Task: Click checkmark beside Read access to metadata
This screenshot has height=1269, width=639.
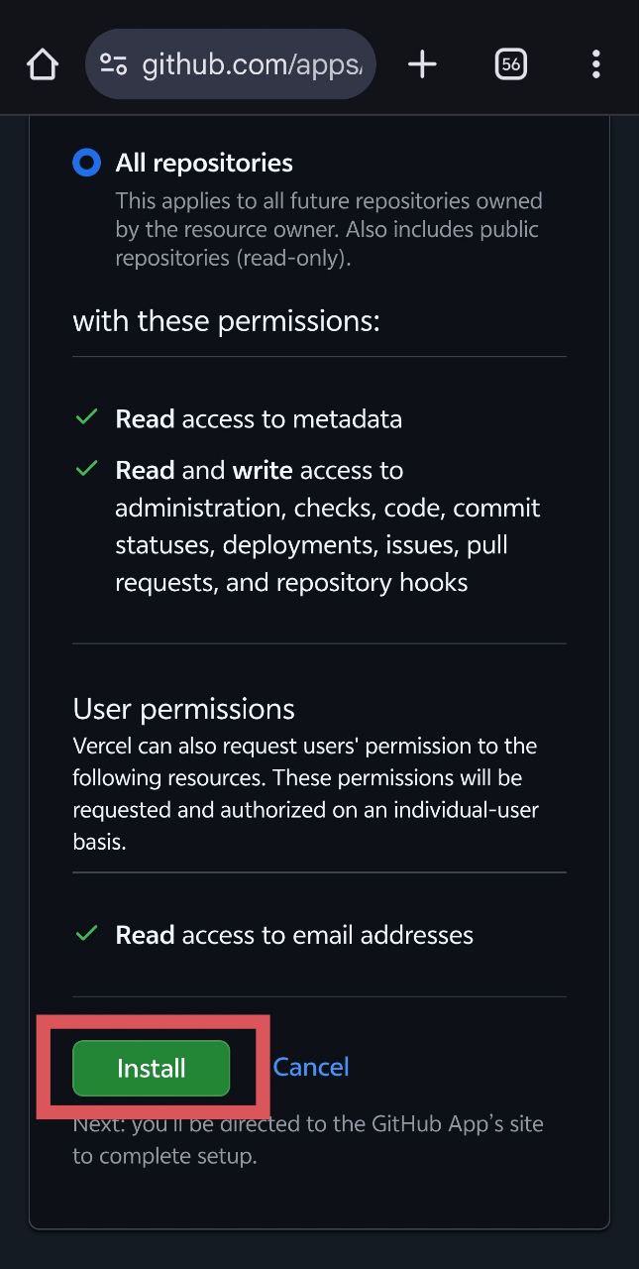Action: click(86, 417)
